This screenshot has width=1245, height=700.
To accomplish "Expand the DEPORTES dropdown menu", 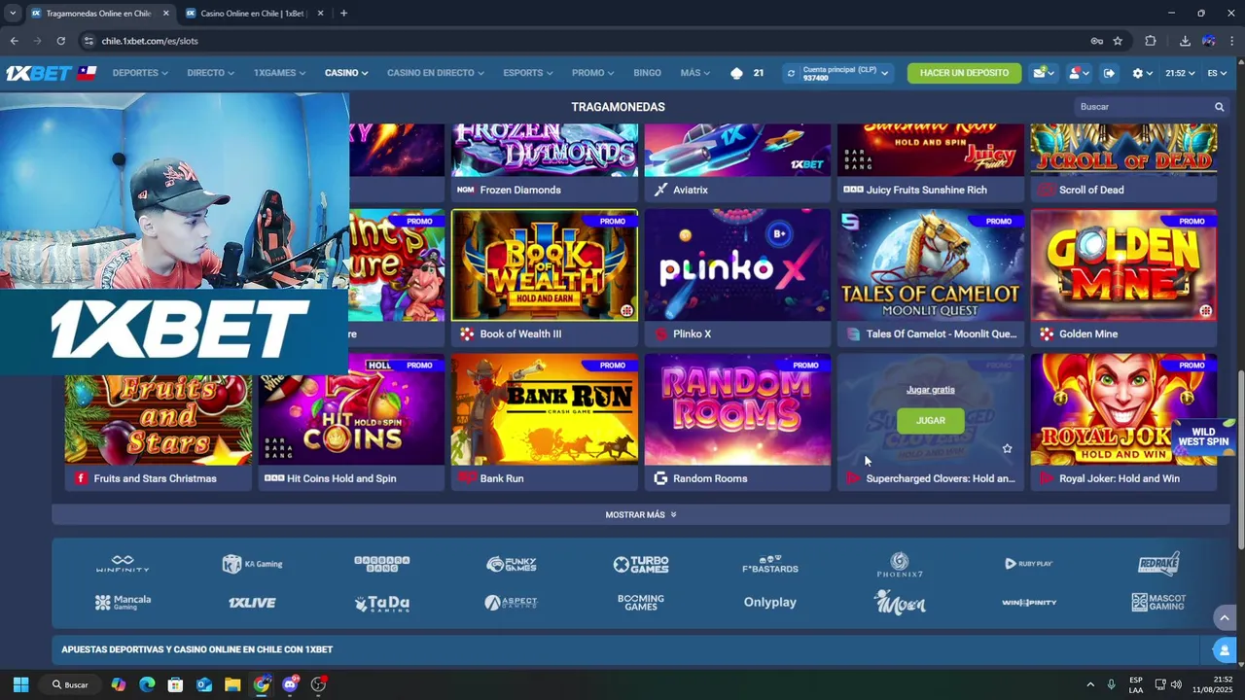I will (x=140, y=73).
